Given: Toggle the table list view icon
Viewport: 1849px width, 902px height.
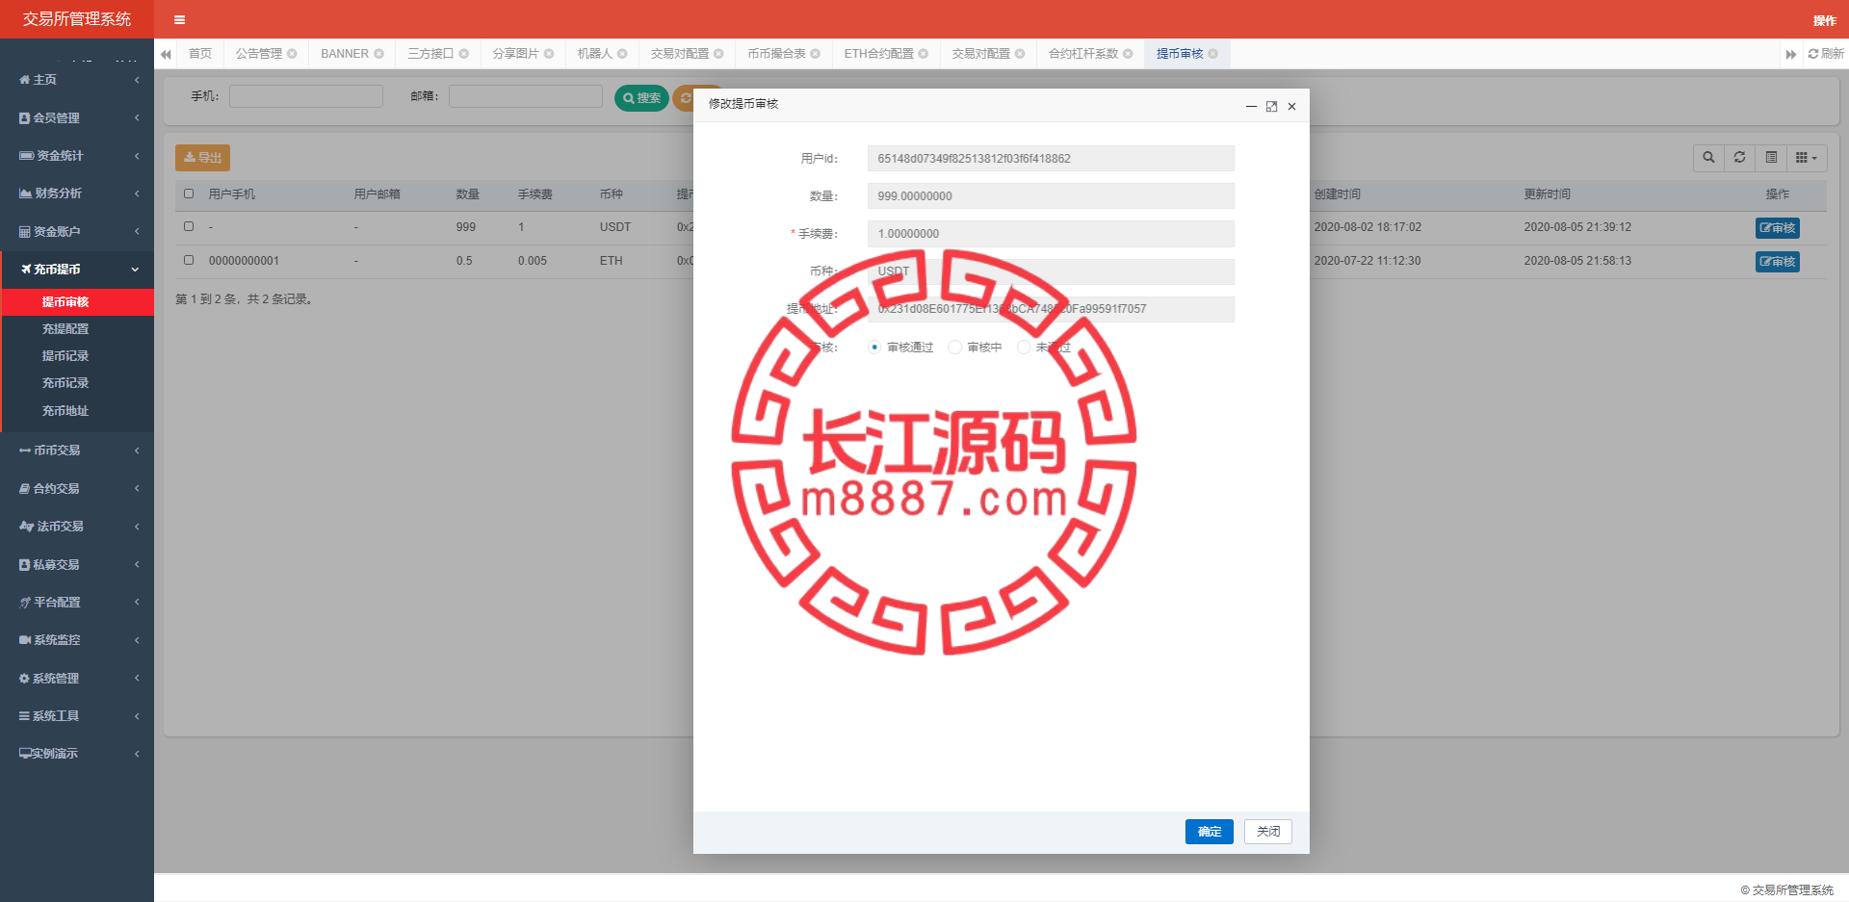Looking at the screenshot, I should (1771, 157).
